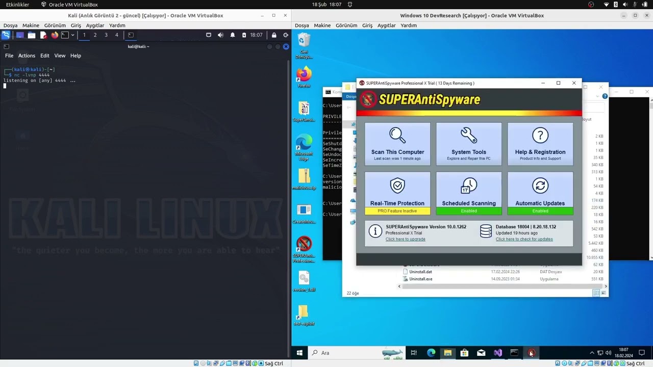Open Makine menu in Kali VirtualBox window
The height and width of the screenshot is (367, 653).
point(31,25)
